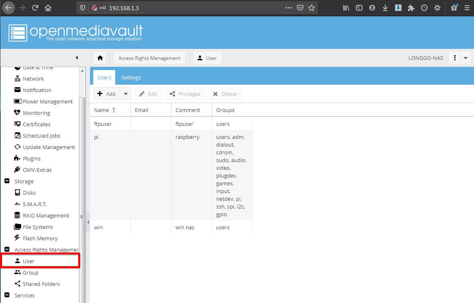Open tracking protection shield icon

[x=83, y=8]
